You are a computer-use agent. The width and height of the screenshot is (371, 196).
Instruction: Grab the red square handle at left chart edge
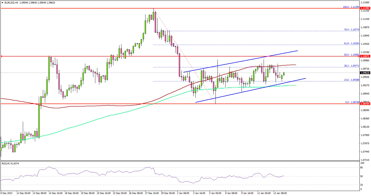(1, 56)
